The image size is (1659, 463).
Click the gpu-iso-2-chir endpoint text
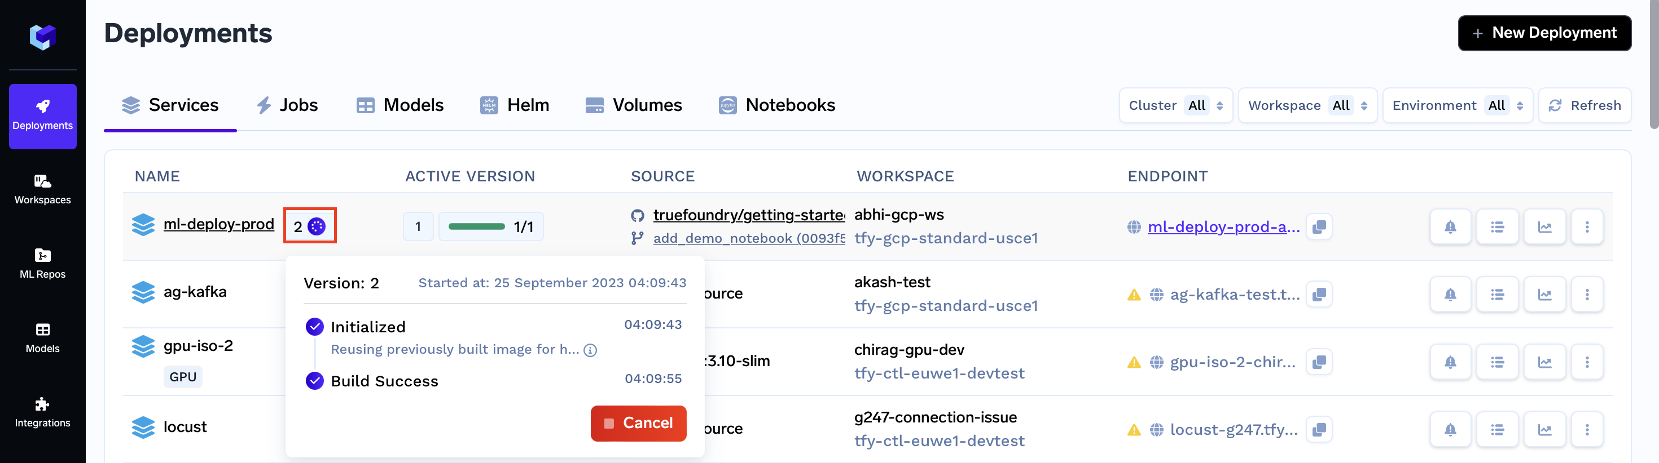pyautogui.click(x=1232, y=362)
